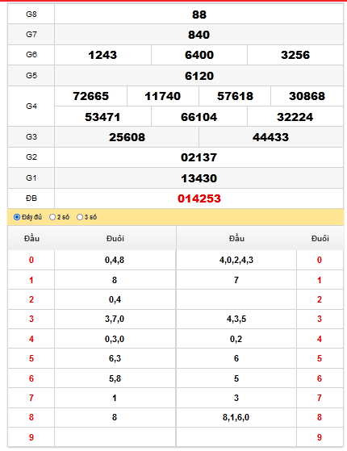The height and width of the screenshot is (451, 347).
Task: Click the G4 number 32224
Action: point(295,117)
